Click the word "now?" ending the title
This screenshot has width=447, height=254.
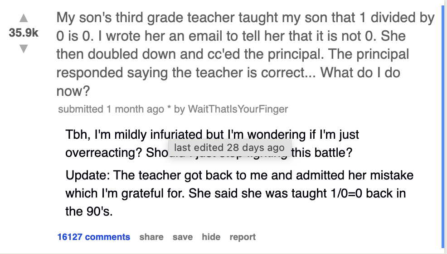[x=73, y=91]
